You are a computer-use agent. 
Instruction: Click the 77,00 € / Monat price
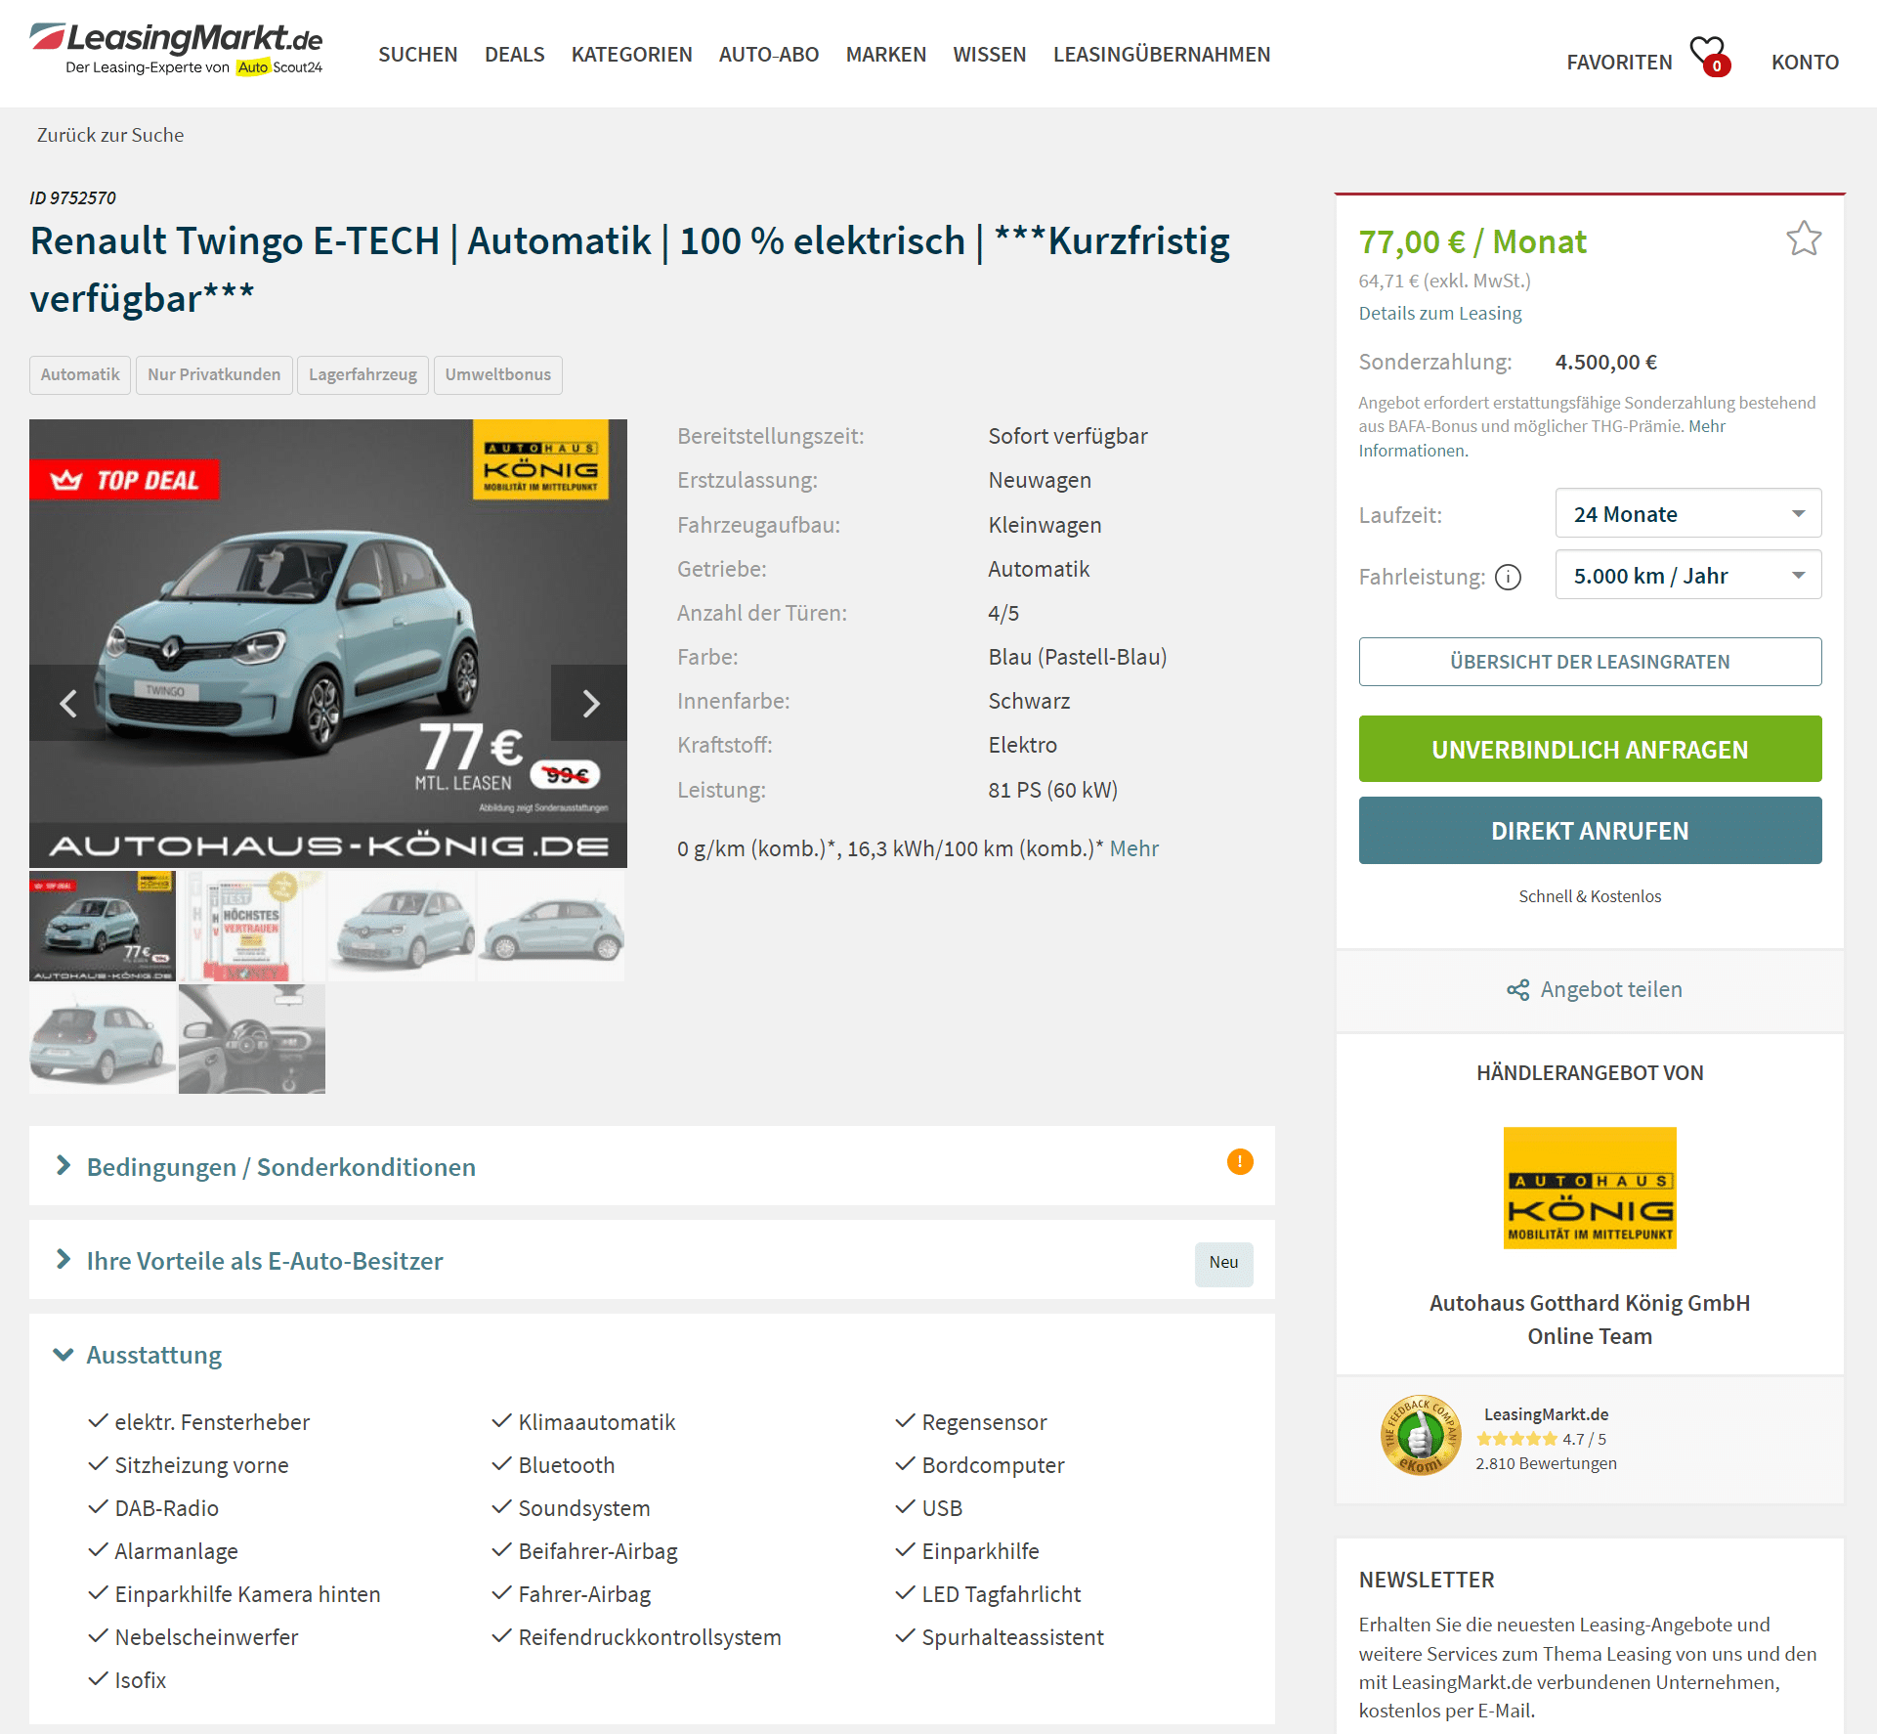click(x=1472, y=241)
